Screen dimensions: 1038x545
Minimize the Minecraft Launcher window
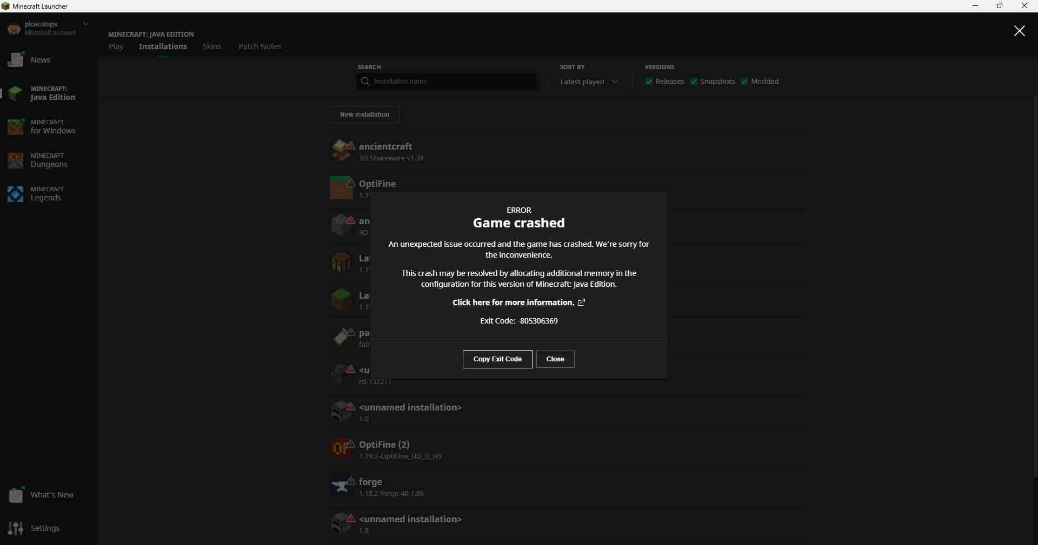pyautogui.click(x=975, y=6)
